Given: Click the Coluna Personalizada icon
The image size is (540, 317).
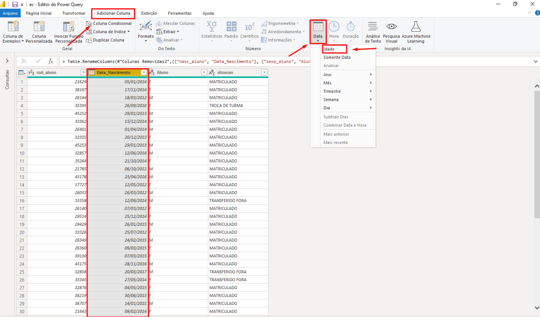Looking at the screenshot, I should [39, 27].
